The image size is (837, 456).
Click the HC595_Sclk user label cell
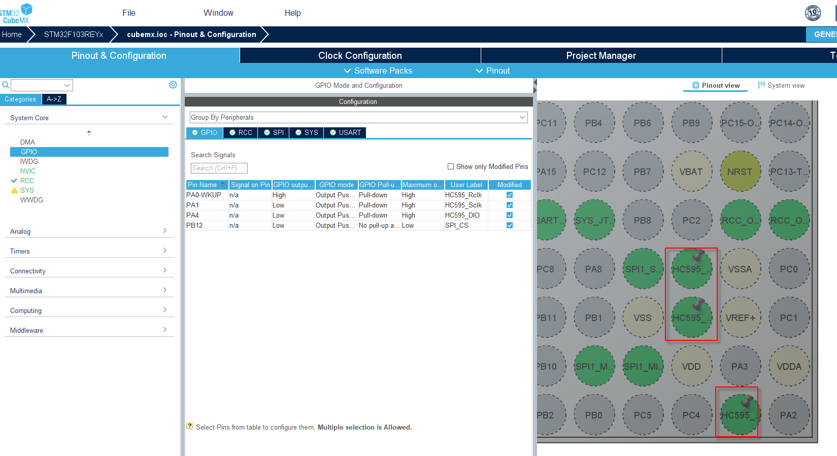tap(466, 205)
